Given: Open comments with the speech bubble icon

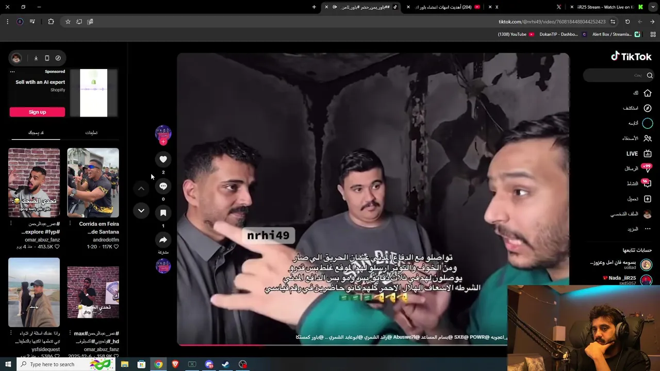Looking at the screenshot, I should coord(163,186).
